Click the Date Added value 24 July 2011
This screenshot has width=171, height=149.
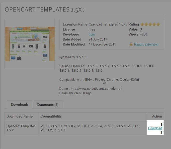tap(98, 39)
